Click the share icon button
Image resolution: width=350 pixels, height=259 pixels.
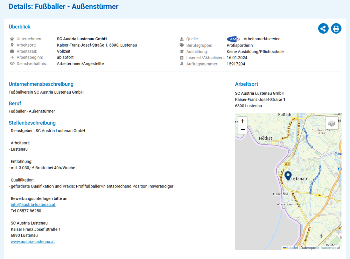click(x=323, y=29)
